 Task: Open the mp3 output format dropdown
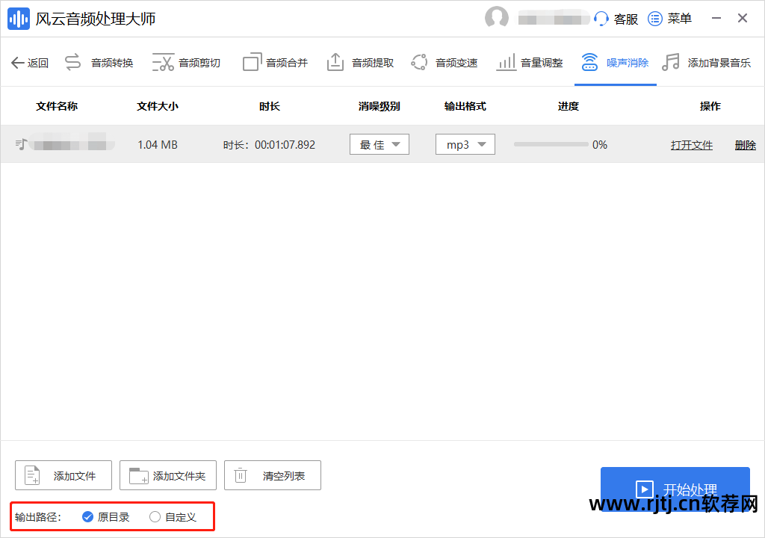(465, 144)
